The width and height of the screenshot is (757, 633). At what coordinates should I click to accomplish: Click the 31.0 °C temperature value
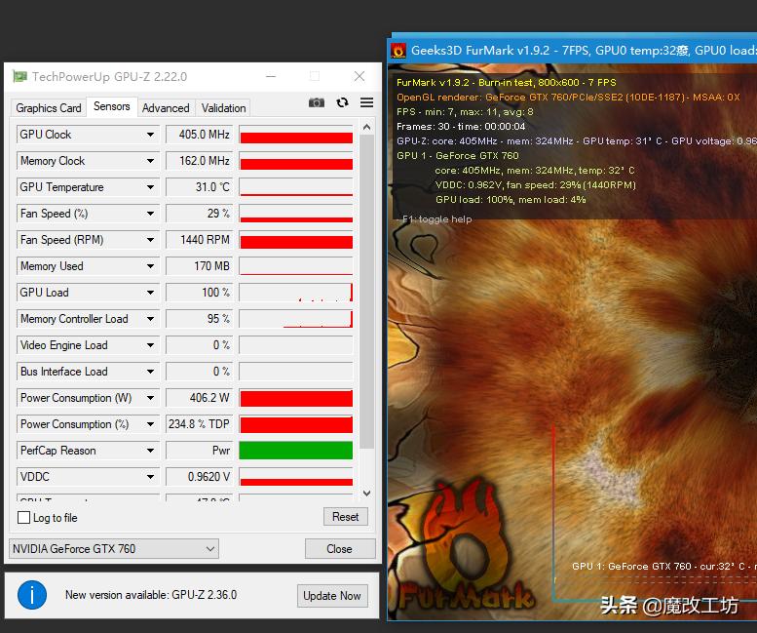click(x=200, y=187)
